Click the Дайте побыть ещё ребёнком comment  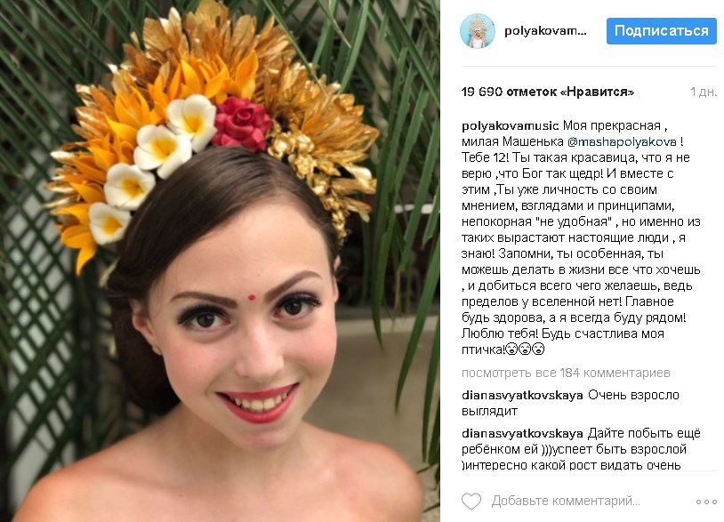[x=581, y=449]
